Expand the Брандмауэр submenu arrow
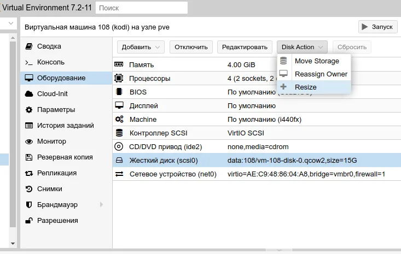The image size is (401, 254). pyautogui.click(x=102, y=204)
